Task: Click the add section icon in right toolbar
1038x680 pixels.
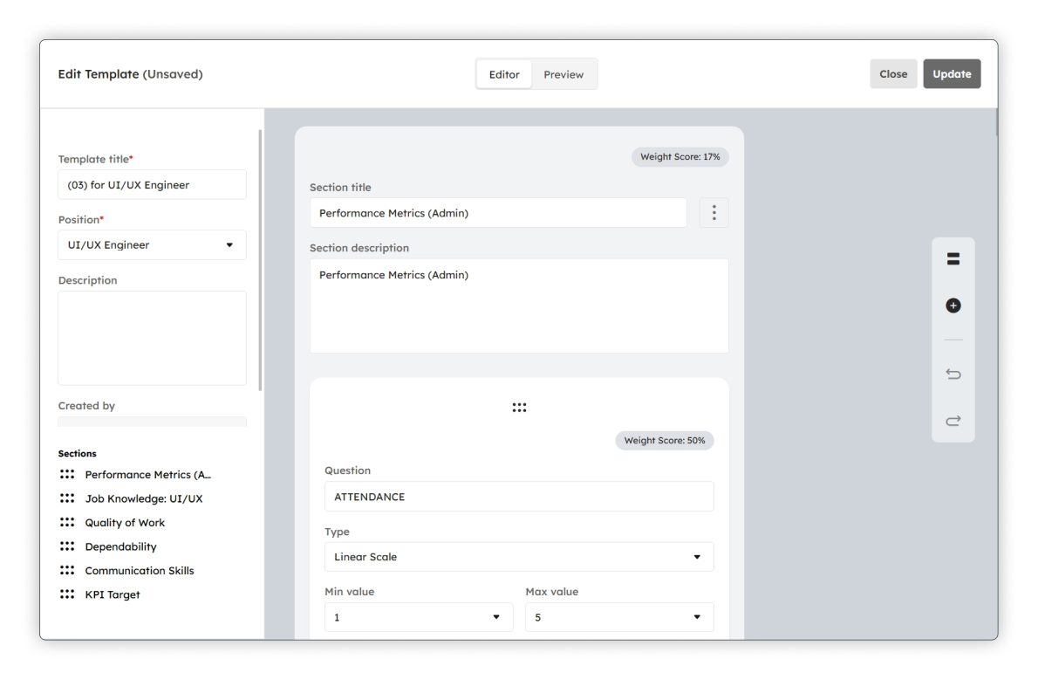Action: click(x=953, y=259)
